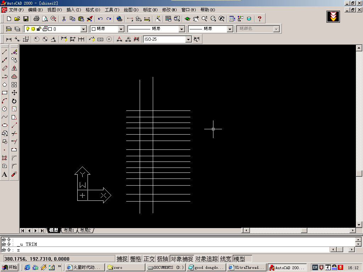363x272 pixels.
Task: Switch to the 布局1 layout tab
Action: [69, 230]
